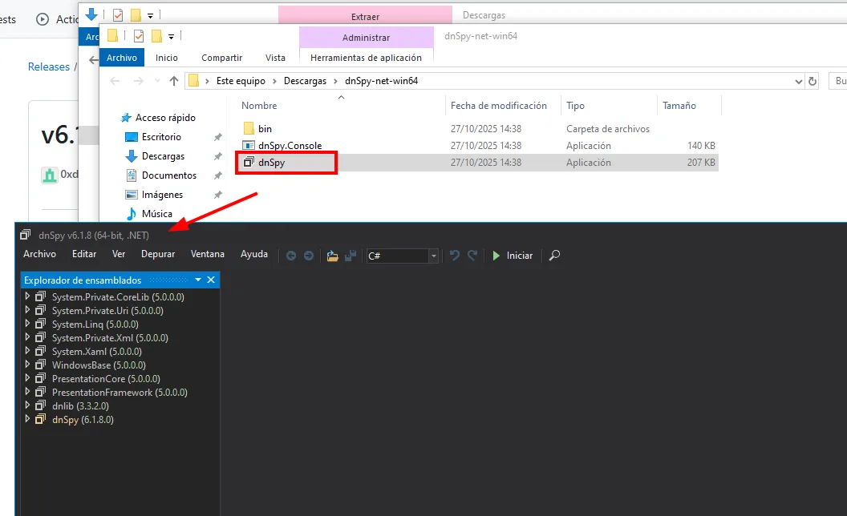
Task: Click the redo icon in dnSpy toolbar
Action: (472, 256)
